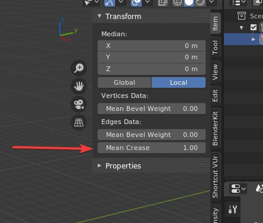Click the hand pan-view gizmo
The height and width of the screenshot is (223, 263).
click(79, 86)
